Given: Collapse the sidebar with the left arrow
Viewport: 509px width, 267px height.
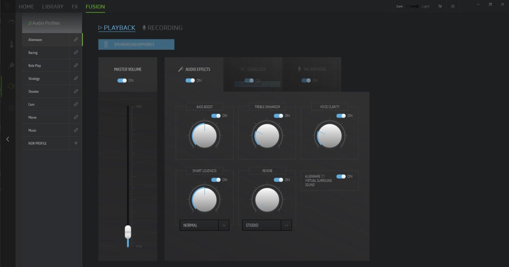Looking at the screenshot, I should click(x=8, y=139).
